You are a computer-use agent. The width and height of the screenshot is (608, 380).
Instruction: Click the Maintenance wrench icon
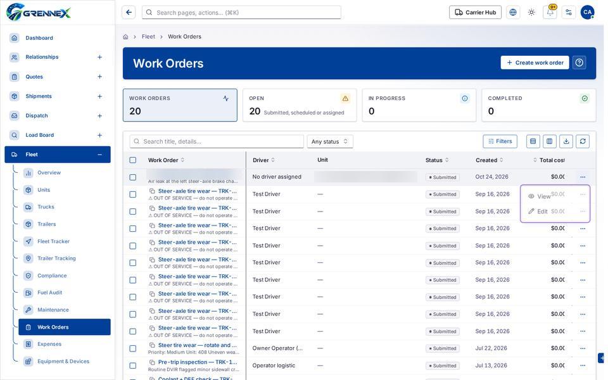(x=28, y=310)
